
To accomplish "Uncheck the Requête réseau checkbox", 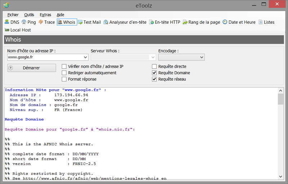I will (x=154, y=79).
